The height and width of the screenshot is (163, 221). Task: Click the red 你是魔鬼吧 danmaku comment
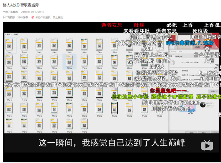pyautogui.click(x=168, y=91)
